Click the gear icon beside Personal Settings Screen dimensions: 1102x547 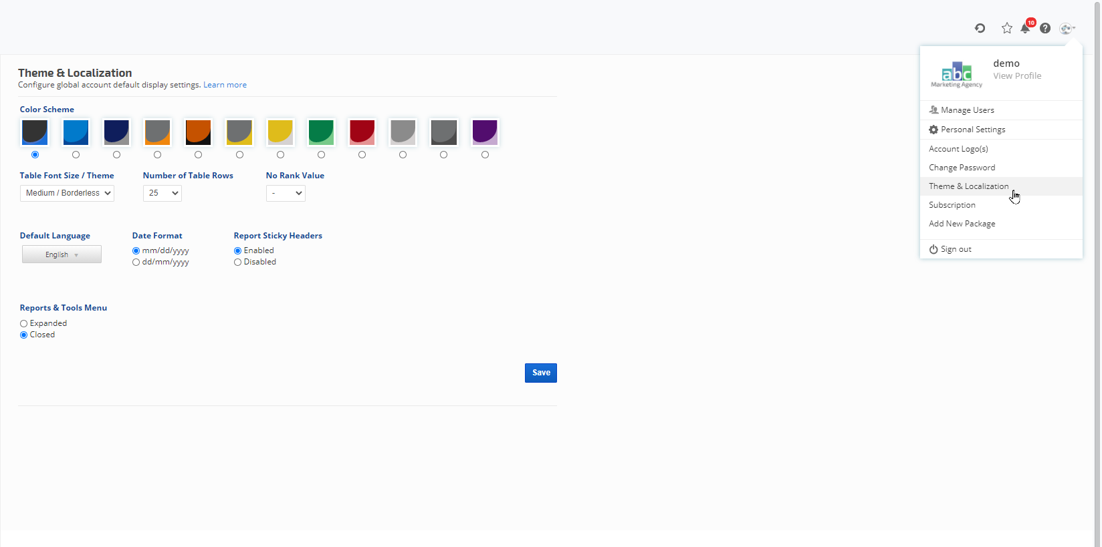coord(933,130)
